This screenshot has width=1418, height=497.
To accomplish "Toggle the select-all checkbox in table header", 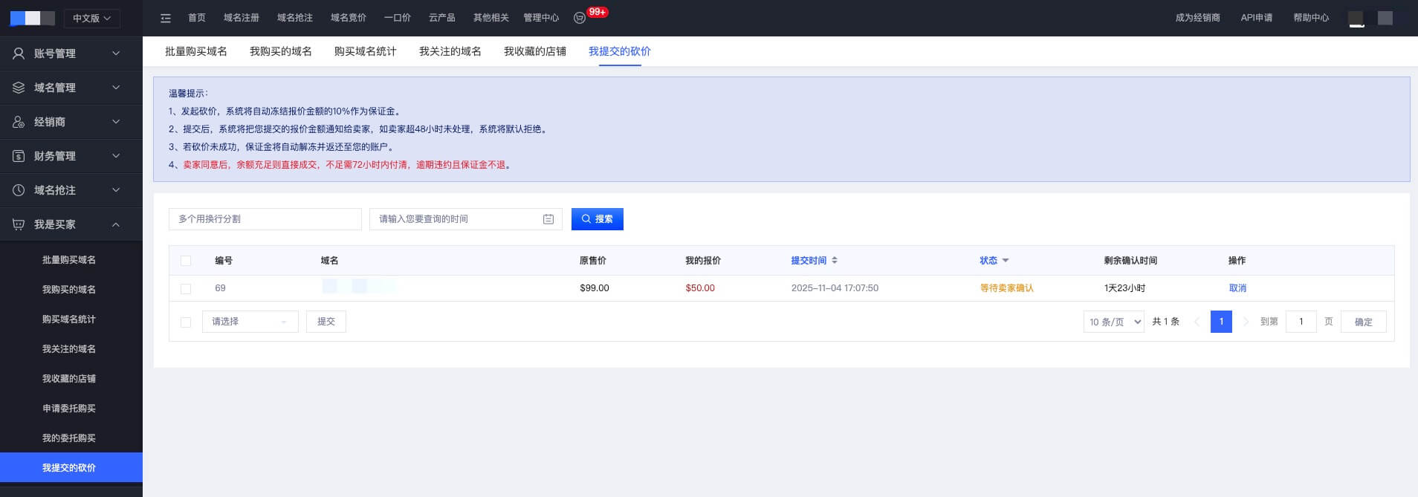I will tap(186, 261).
